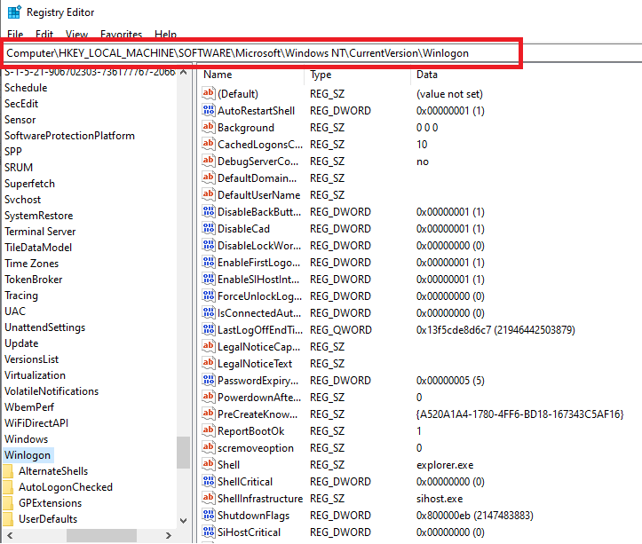Select the ShellCritical DWORD icon
Viewport: 642px width, 544px height.
pyautogui.click(x=209, y=481)
